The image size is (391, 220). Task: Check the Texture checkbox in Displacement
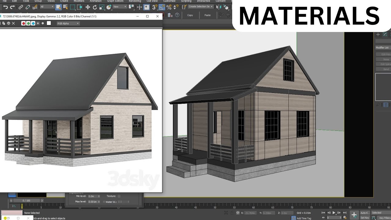[x=119, y=196]
